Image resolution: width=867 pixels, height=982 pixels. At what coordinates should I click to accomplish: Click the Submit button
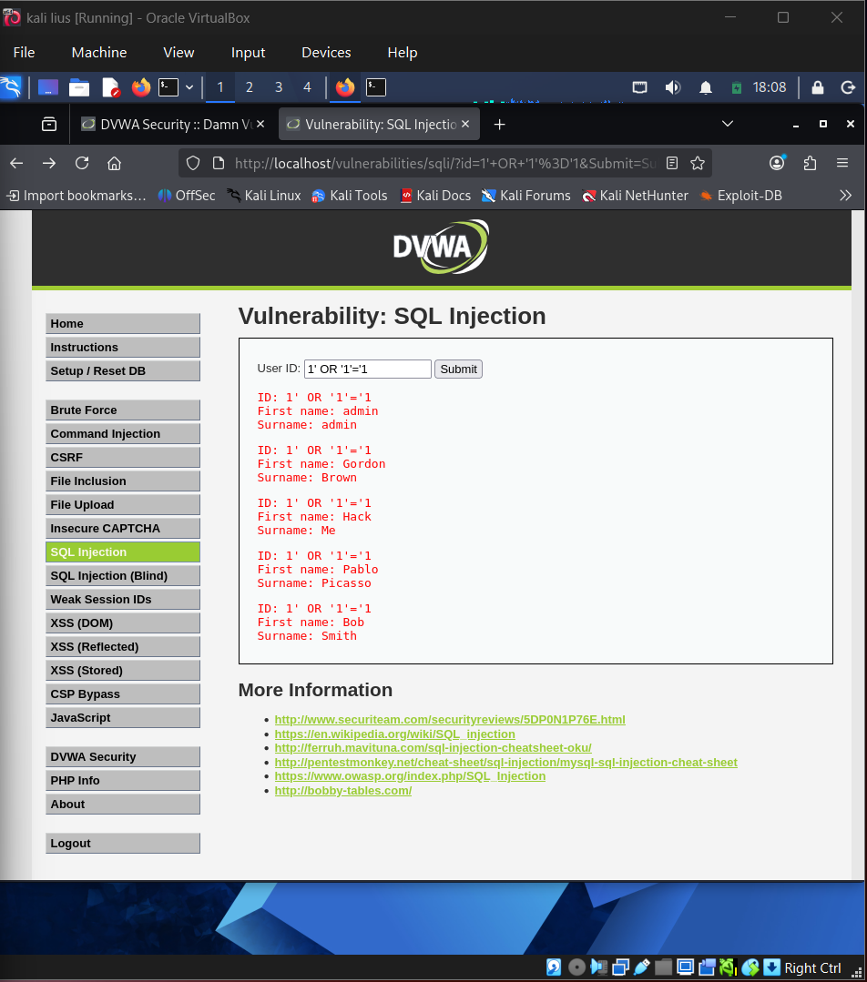pos(458,369)
